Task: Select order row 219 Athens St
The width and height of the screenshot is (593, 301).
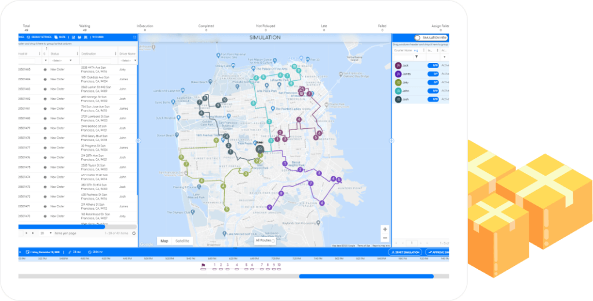Action: click(x=78, y=206)
